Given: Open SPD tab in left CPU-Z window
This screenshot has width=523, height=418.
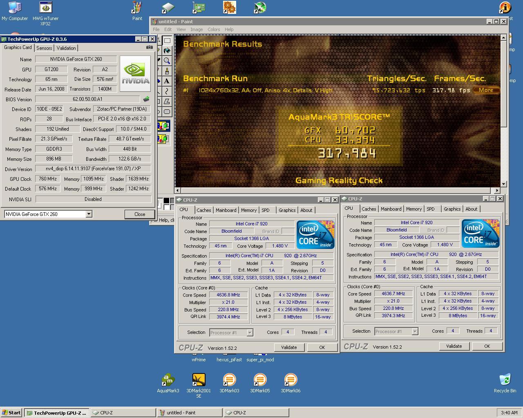Looking at the screenshot, I should (266, 210).
